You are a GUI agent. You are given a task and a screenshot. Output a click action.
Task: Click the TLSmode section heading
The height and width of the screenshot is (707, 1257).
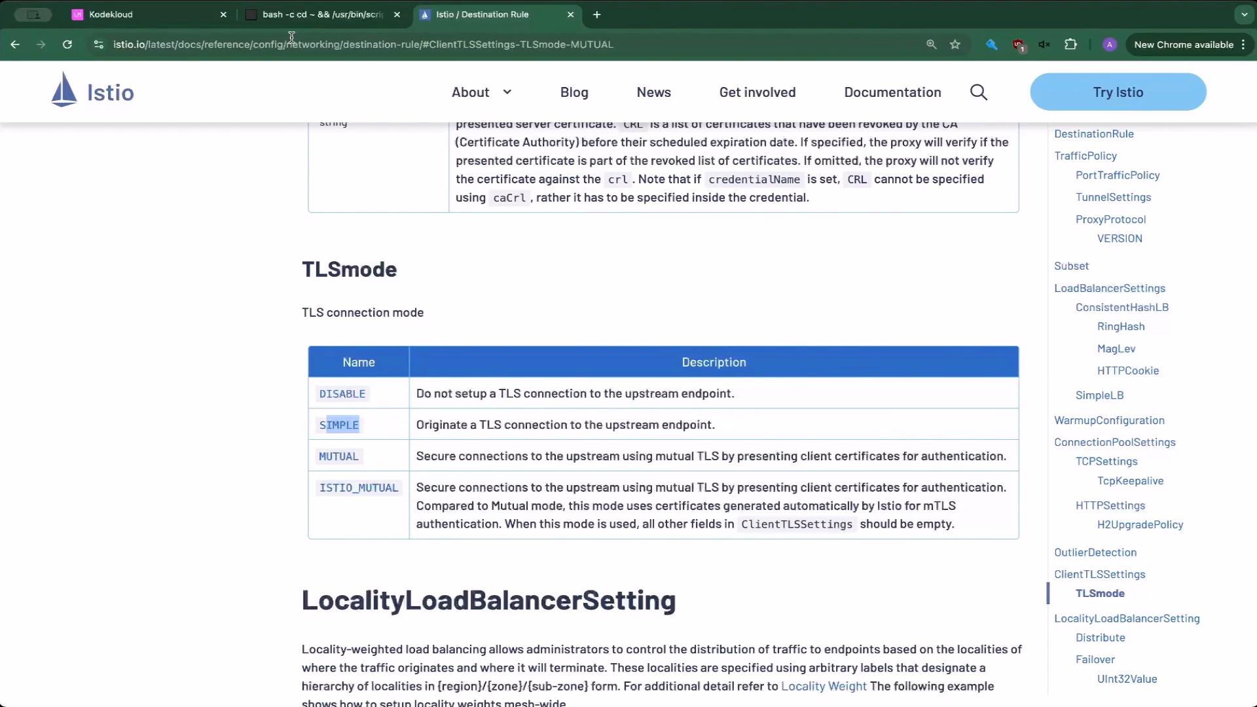(349, 269)
